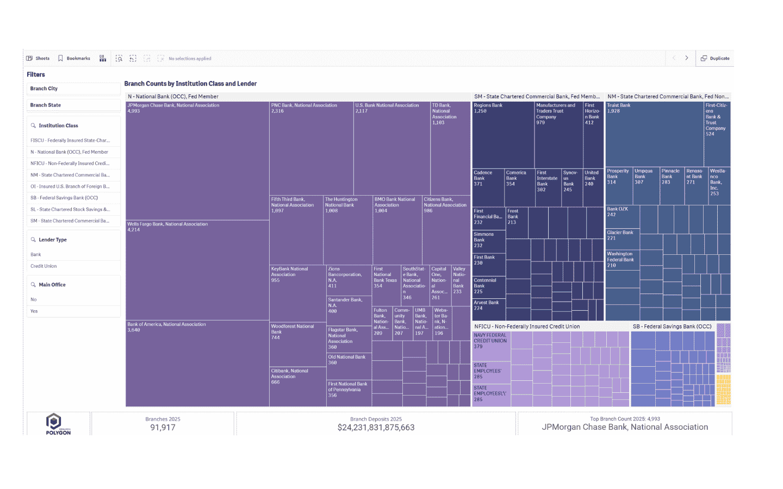The image size is (783, 489).
Task: Click the U.S. Bank National Association tile
Action: [x=392, y=149]
